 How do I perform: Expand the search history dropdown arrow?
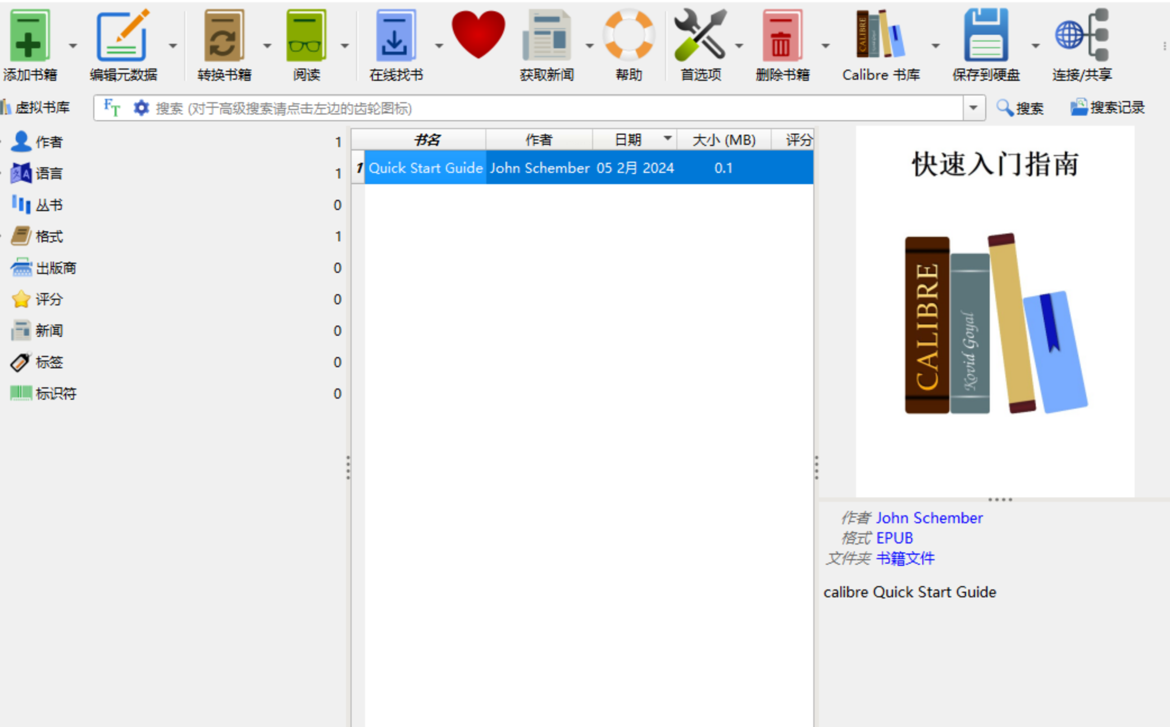coord(973,107)
